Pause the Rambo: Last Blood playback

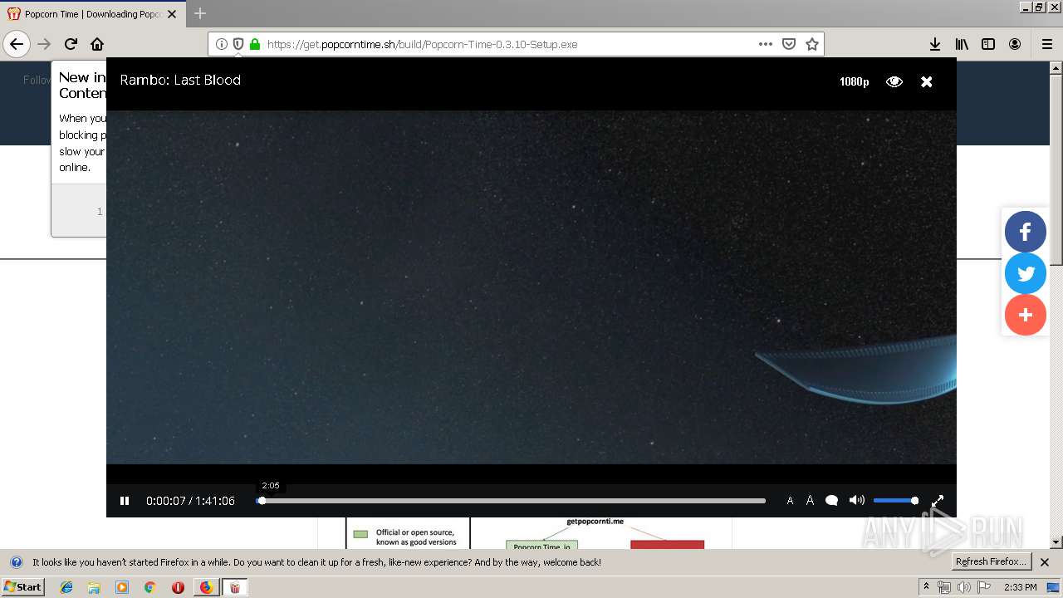[125, 501]
